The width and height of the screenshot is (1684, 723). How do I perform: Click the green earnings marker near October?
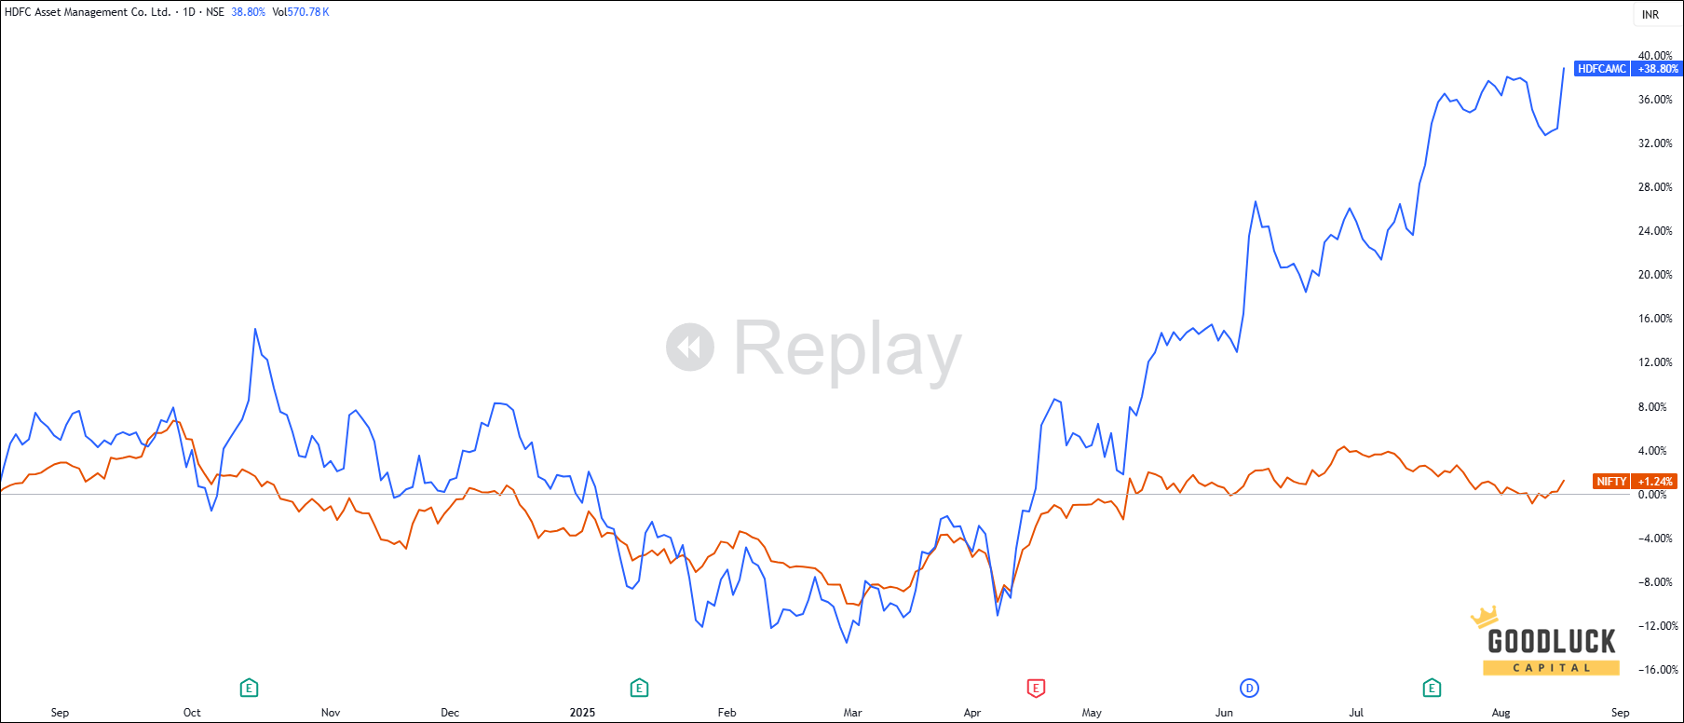click(249, 688)
